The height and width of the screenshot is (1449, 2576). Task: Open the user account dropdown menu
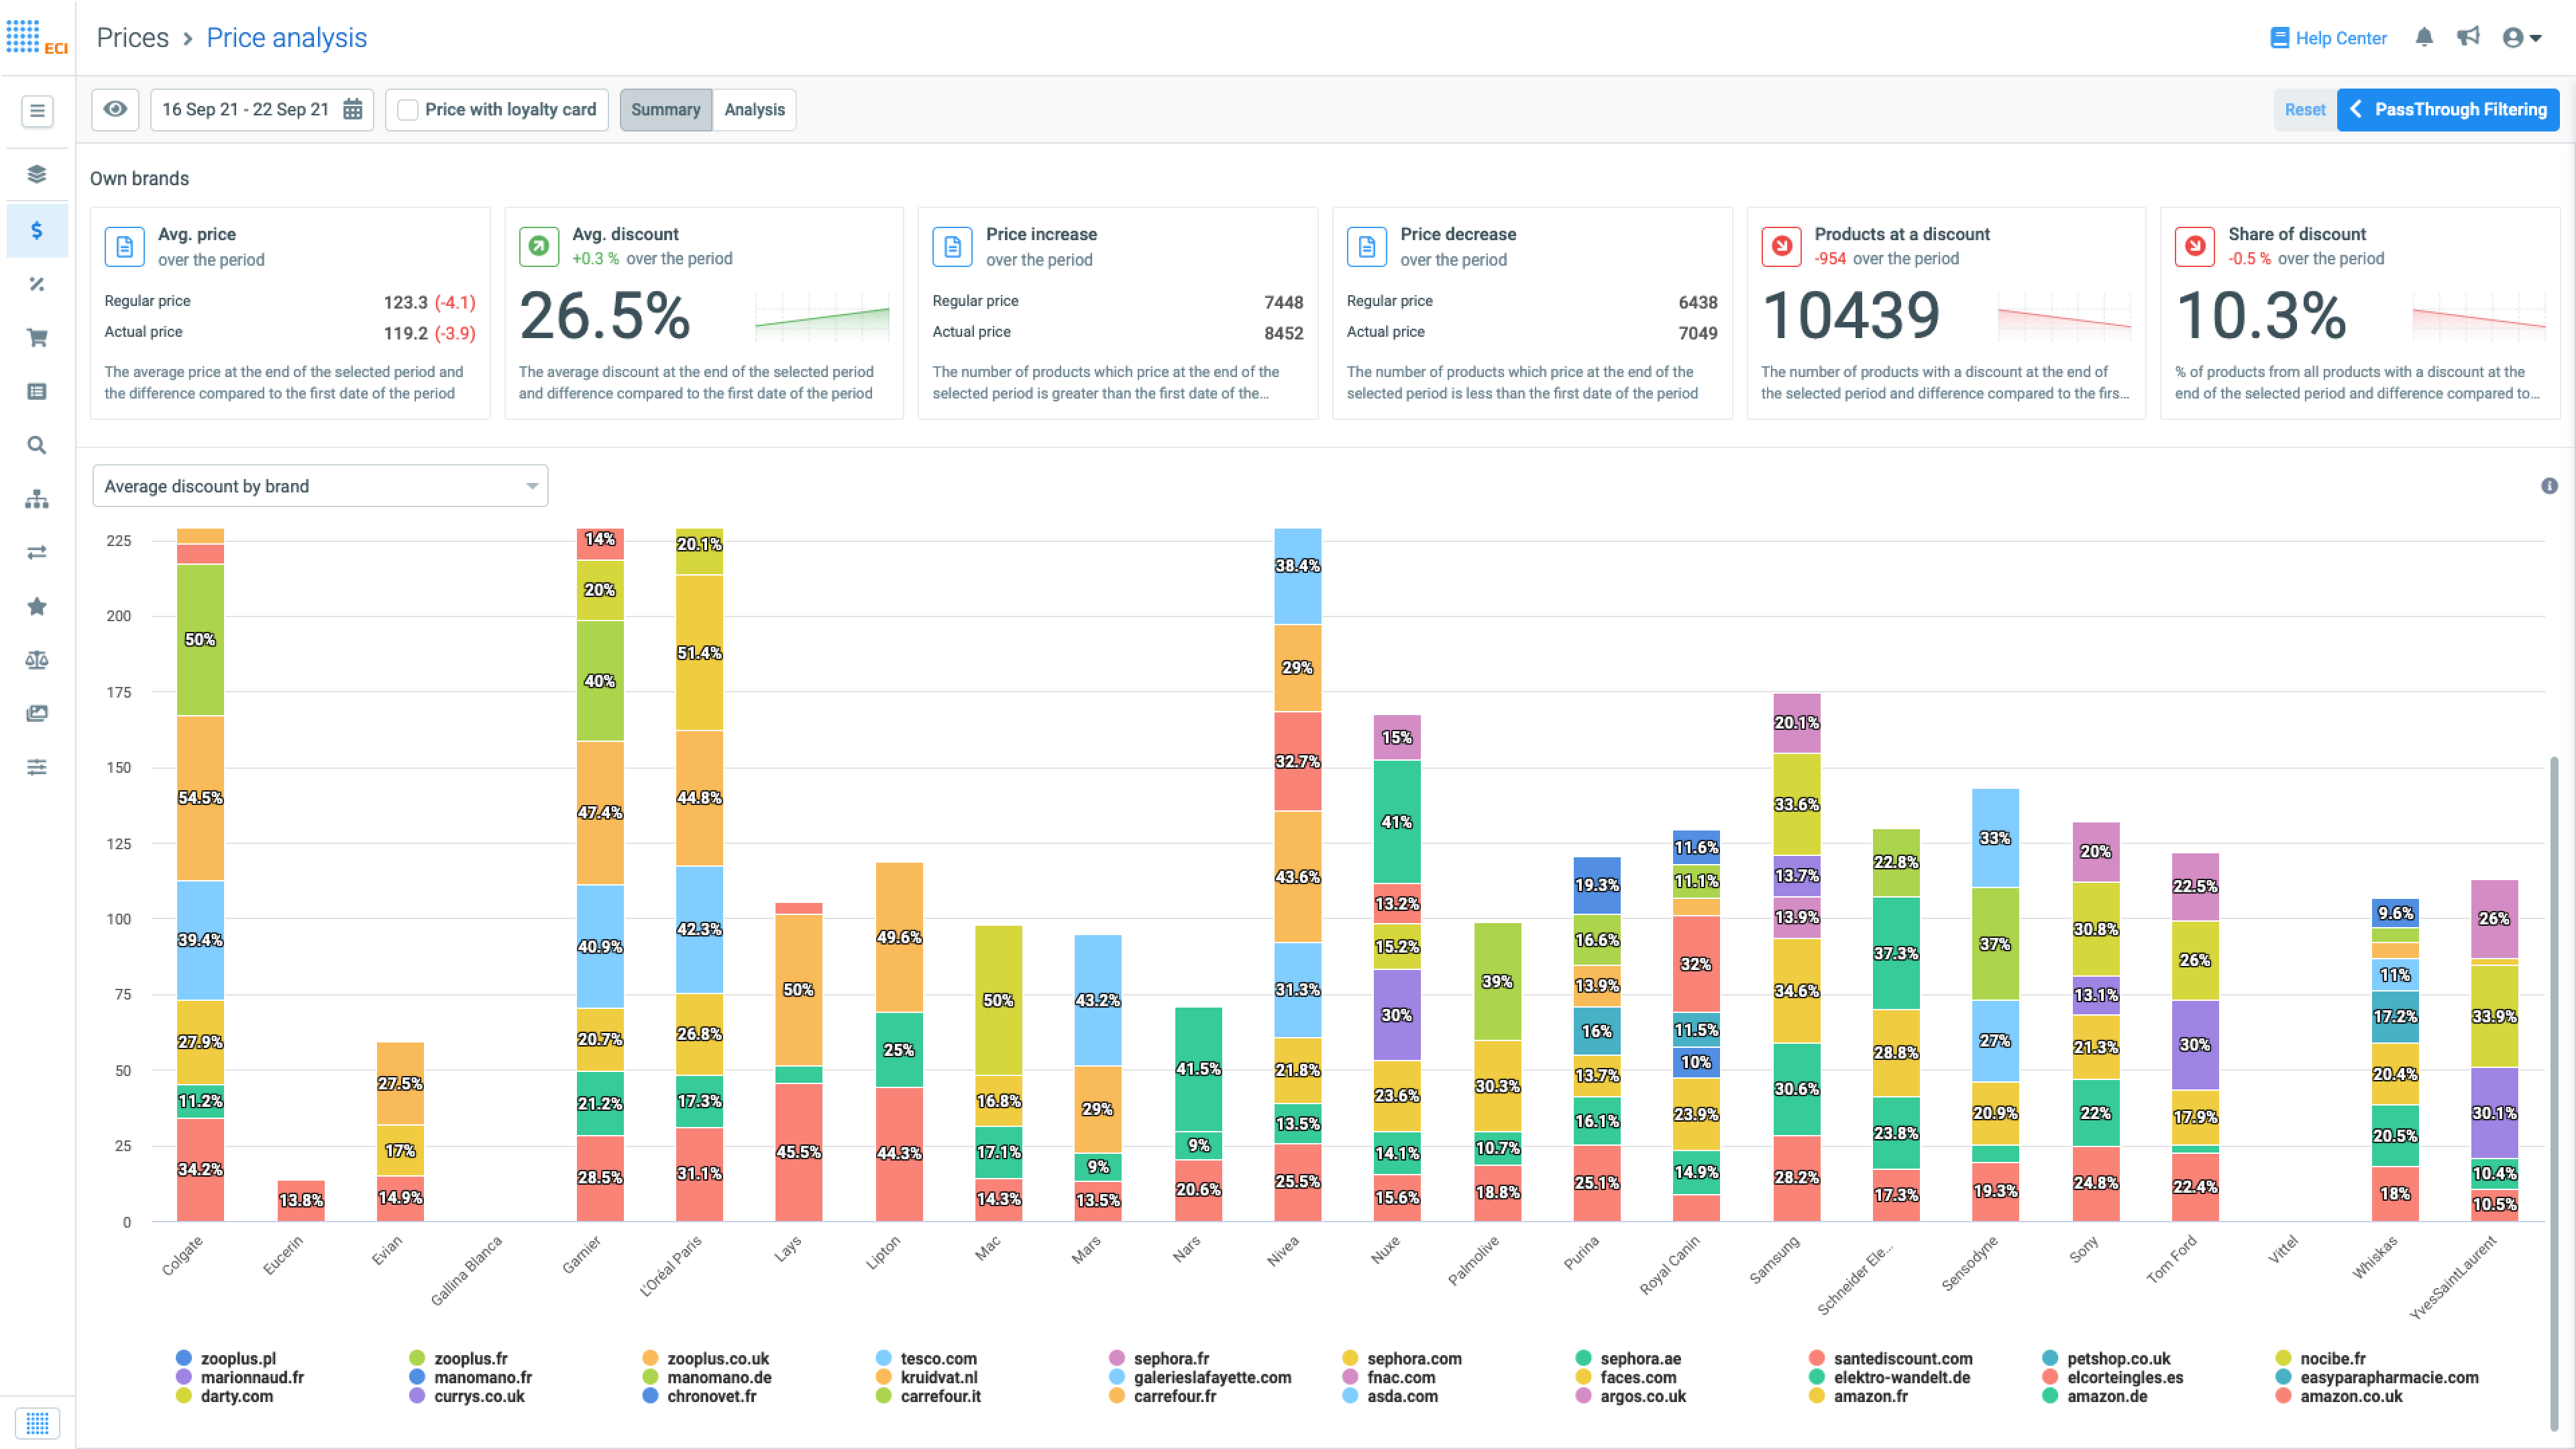coord(2522,38)
